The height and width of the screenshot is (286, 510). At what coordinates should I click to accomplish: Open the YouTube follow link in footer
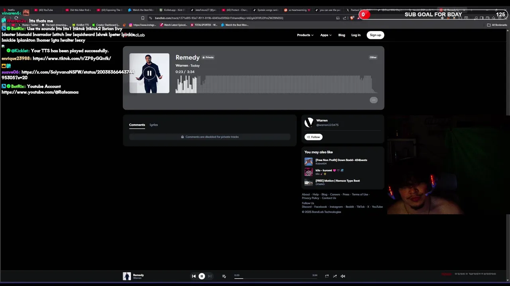[x=377, y=207]
